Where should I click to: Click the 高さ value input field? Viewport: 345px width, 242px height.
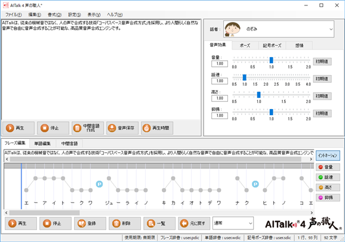[220, 98]
